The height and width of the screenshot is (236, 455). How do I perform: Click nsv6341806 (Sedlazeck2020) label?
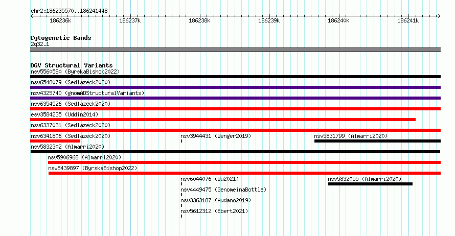(71, 136)
